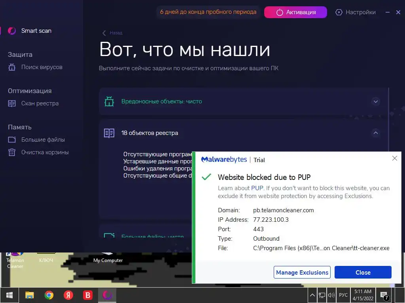
Task: Minimize the Telamon Cleaner window
Action: tap(388, 12)
